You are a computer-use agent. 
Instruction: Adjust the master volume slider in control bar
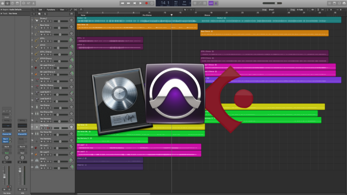point(272,3)
